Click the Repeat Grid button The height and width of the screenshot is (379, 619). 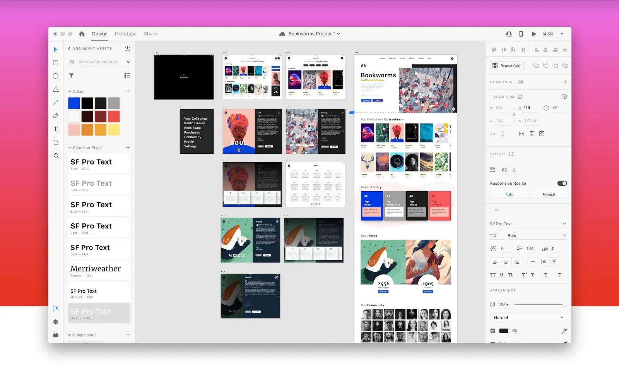pyautogui.click(x=506, y=65)
